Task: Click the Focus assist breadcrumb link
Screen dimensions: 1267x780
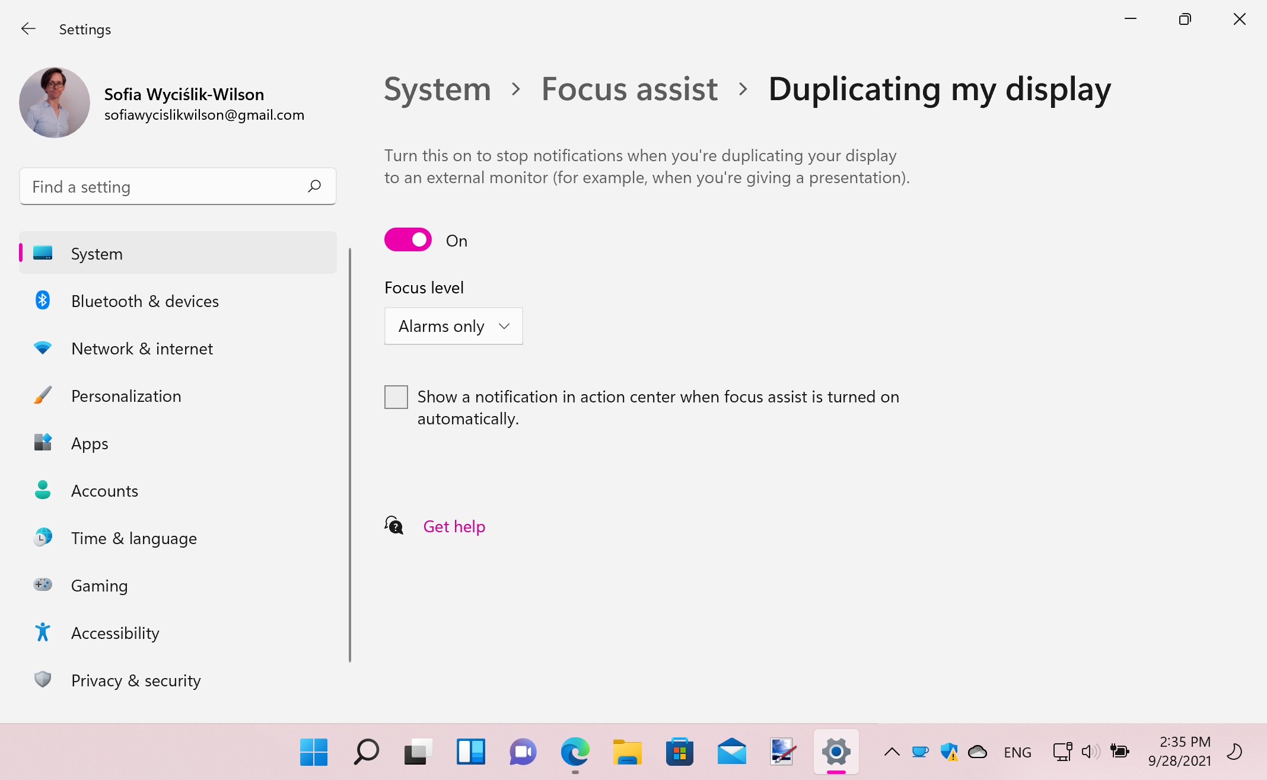Action: [629, 89]
